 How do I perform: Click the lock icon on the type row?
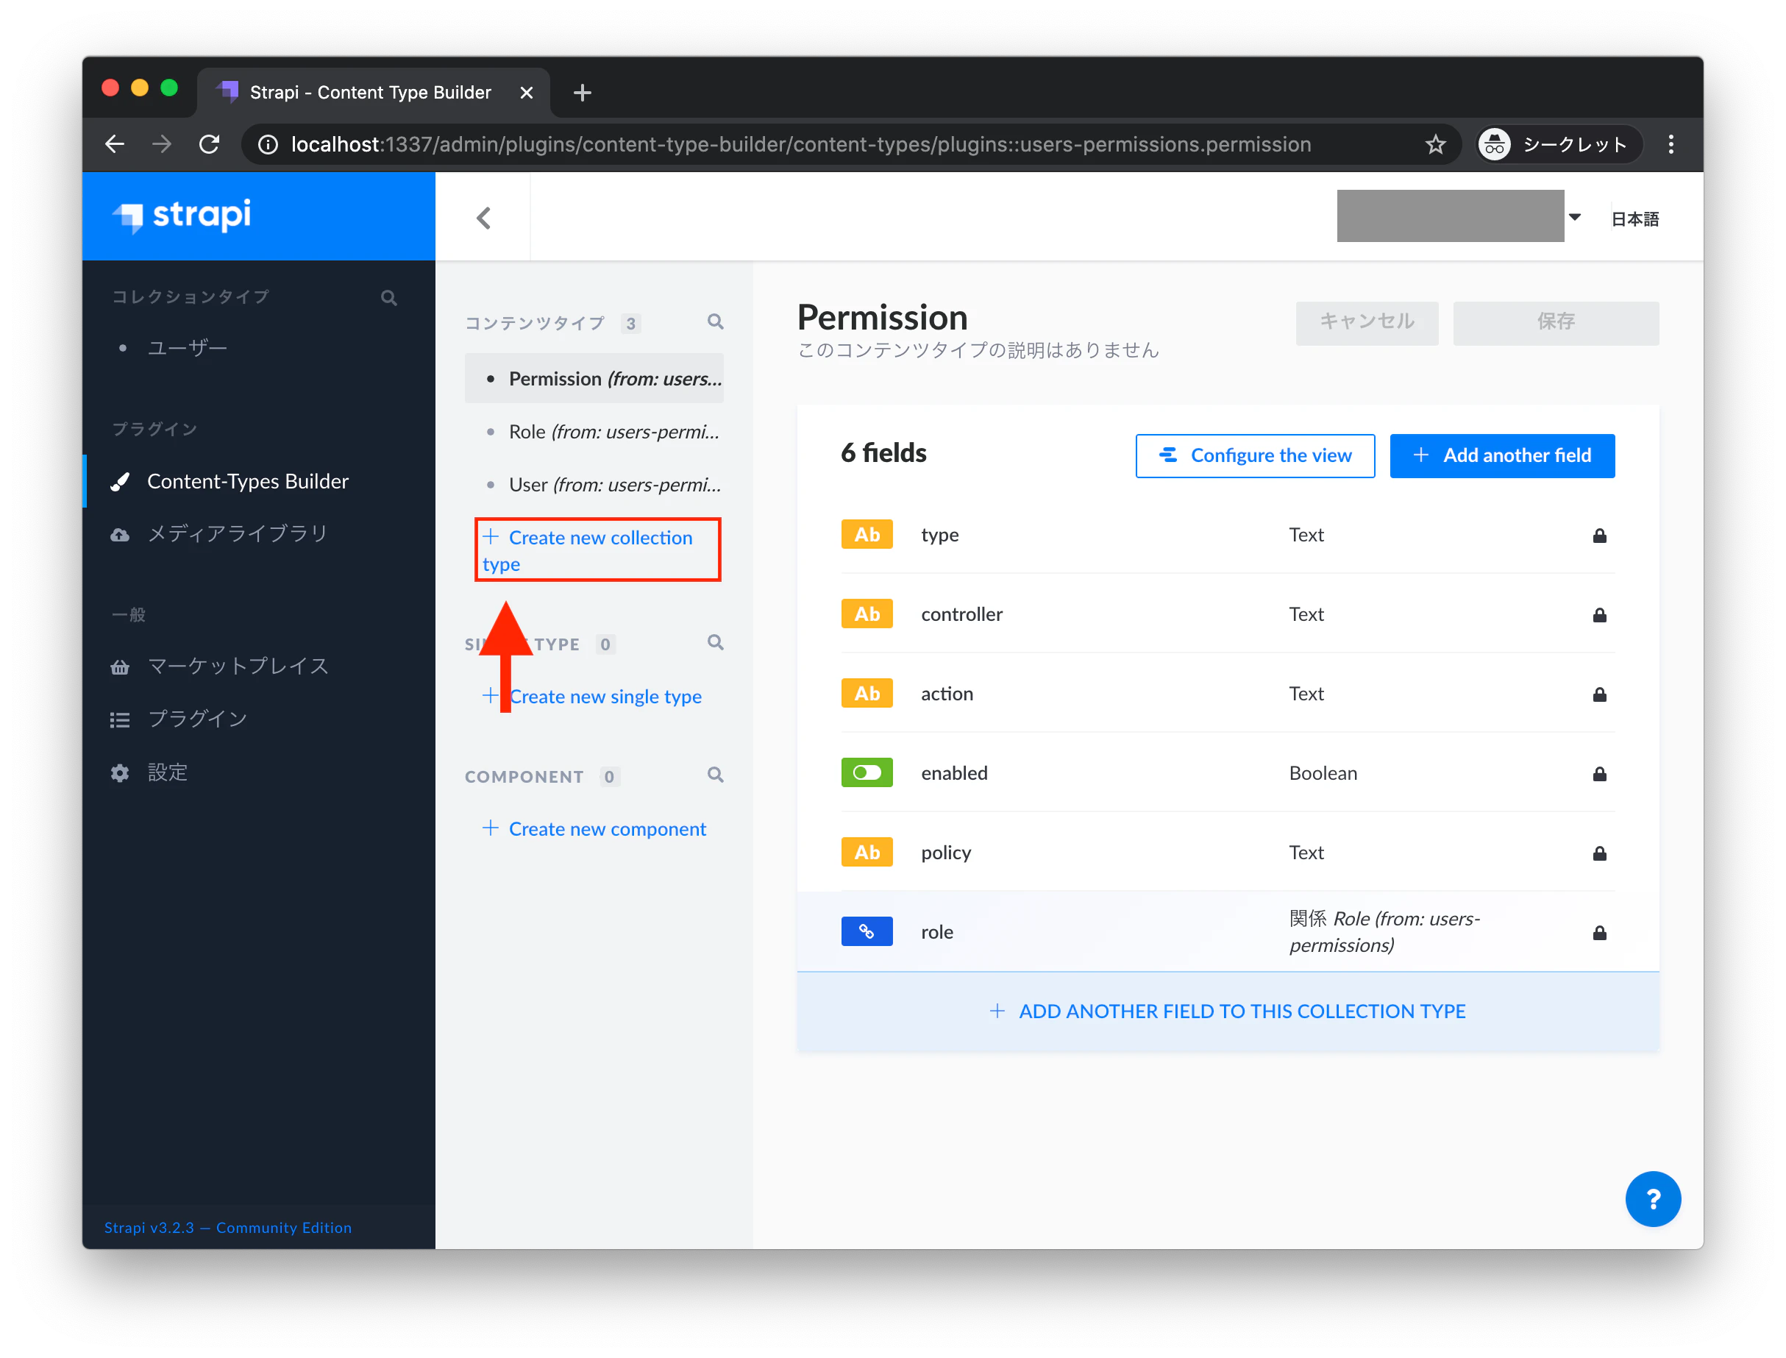coord(1599,535)
